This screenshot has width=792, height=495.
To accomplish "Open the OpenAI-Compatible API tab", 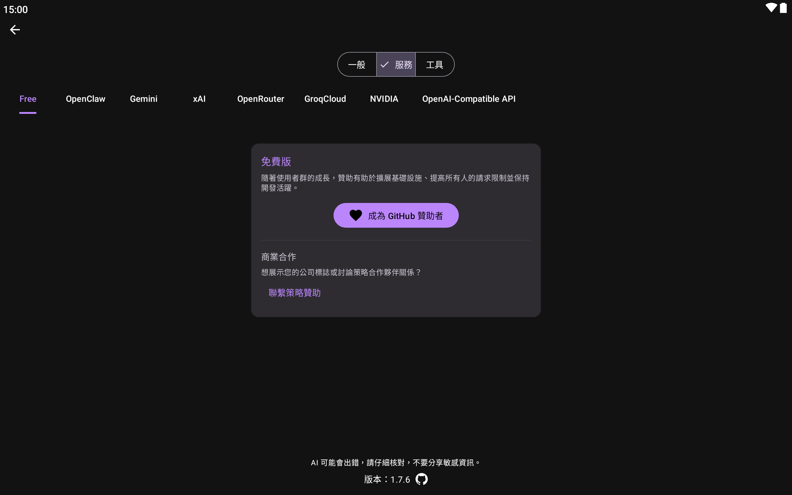I will 469,99.
